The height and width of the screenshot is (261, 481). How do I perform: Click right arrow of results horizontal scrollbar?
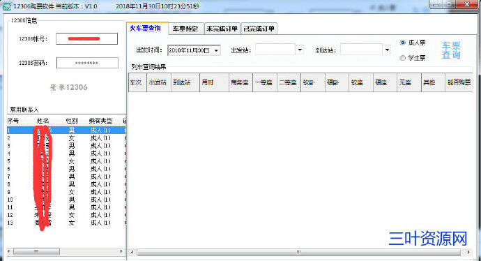tap(468, 252)
